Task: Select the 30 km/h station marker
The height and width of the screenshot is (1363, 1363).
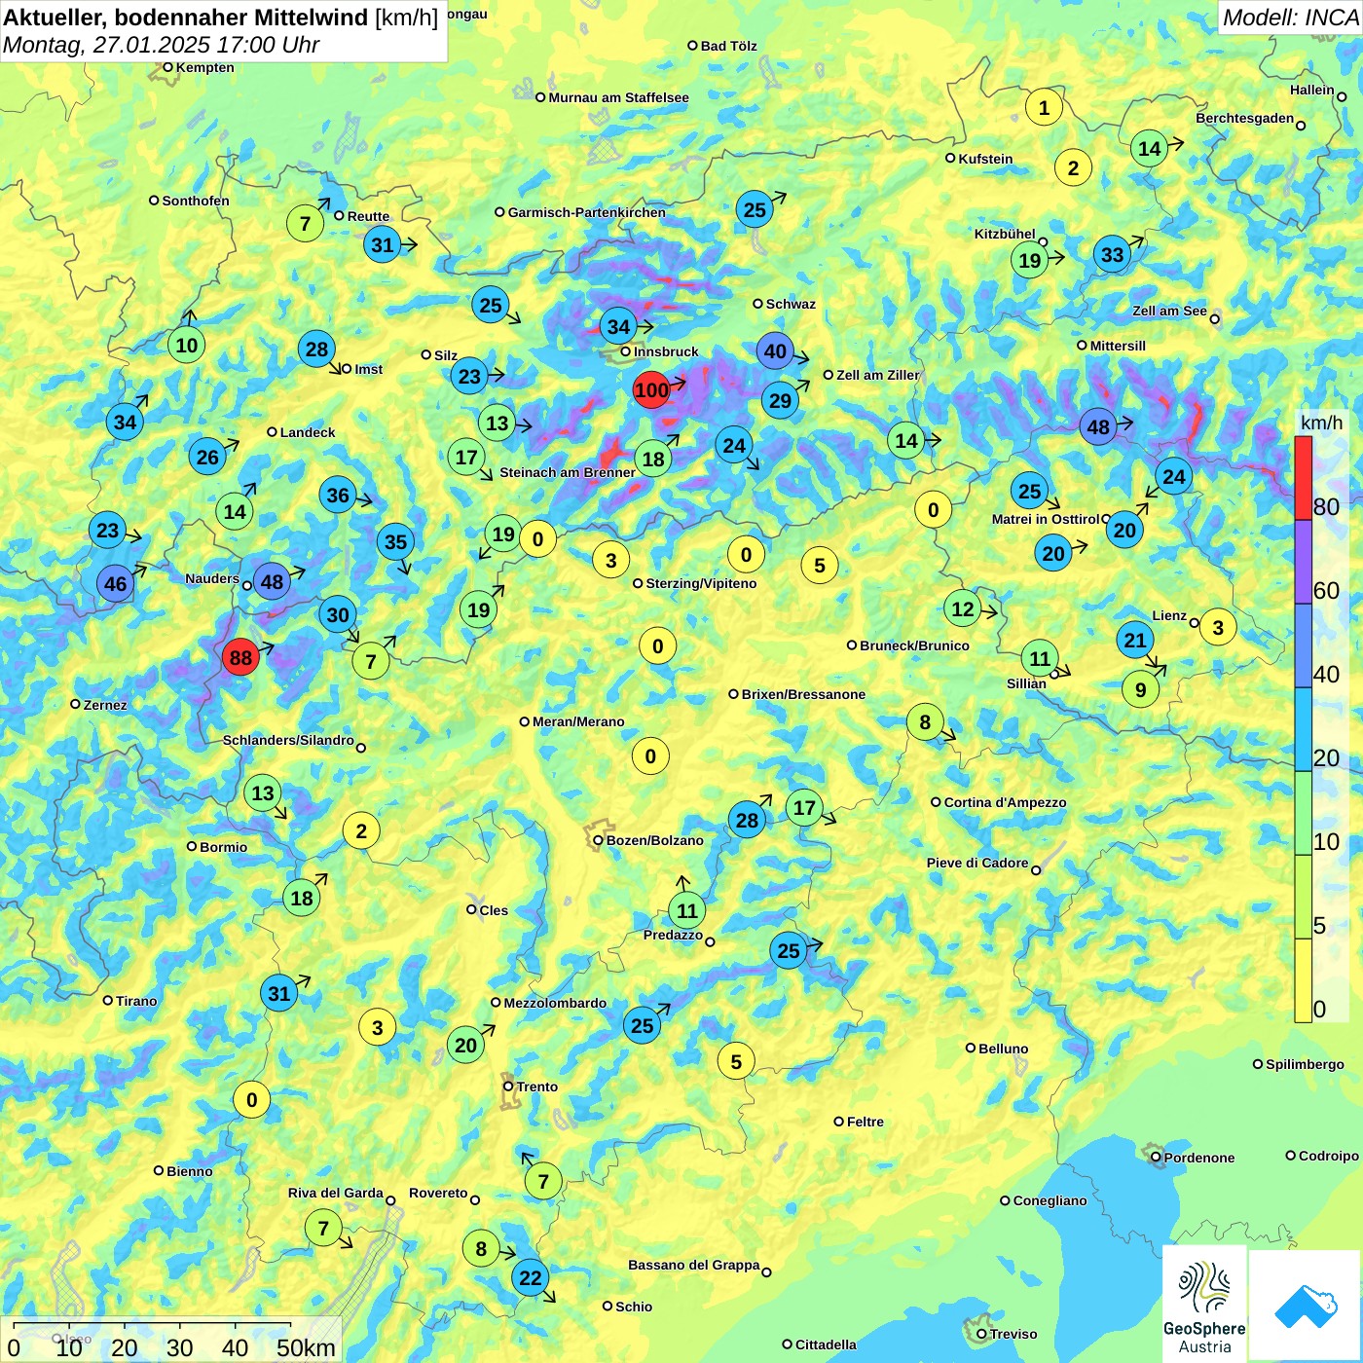Action: pos(338,614)
